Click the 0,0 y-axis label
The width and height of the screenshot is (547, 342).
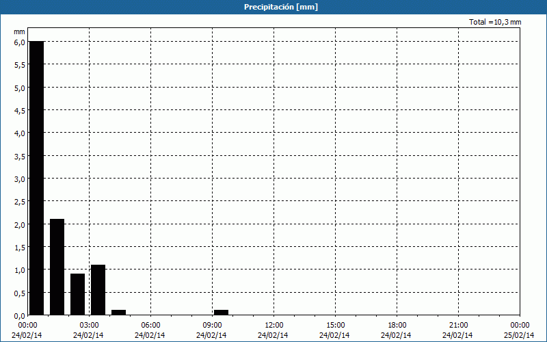click(20, 315)
